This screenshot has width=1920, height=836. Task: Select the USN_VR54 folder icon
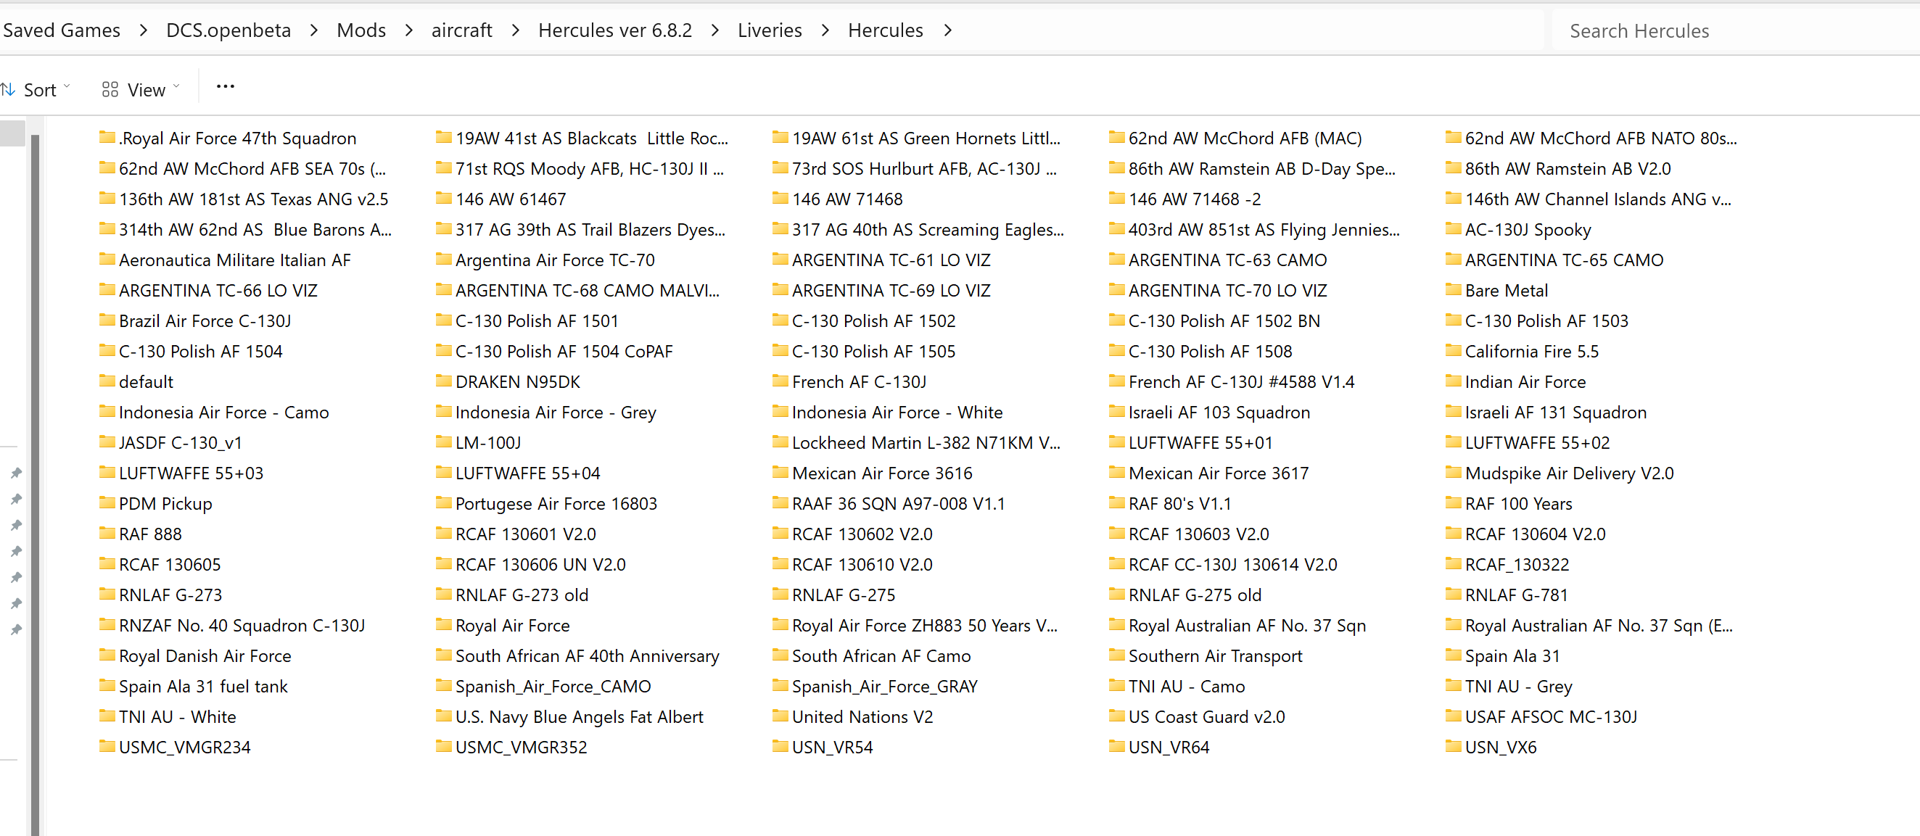tap(780, 747)
